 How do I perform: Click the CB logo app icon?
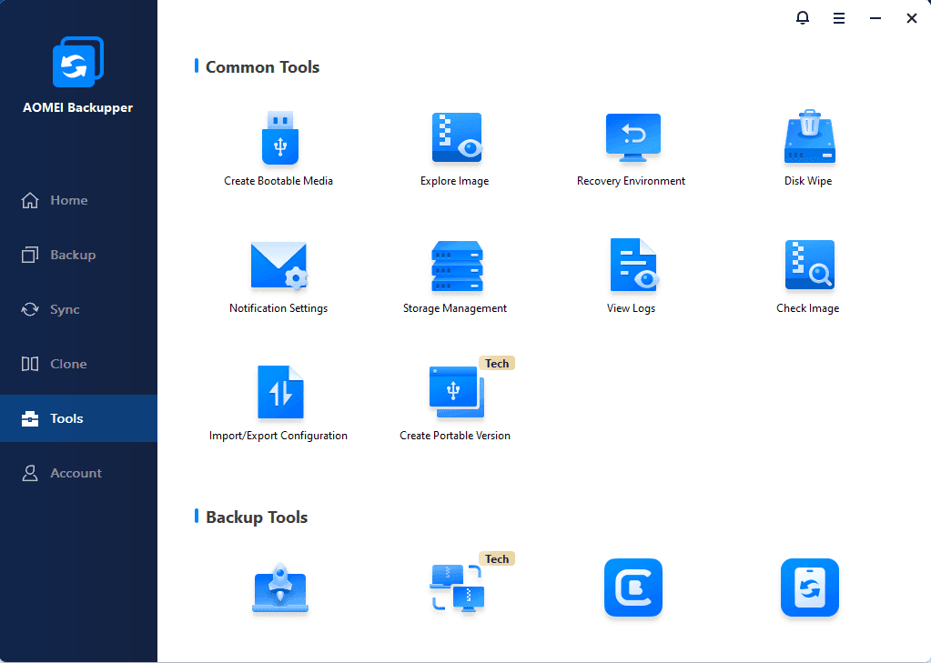632,588
